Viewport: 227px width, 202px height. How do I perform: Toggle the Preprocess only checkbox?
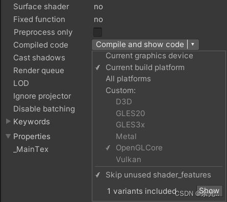point(97,32)
